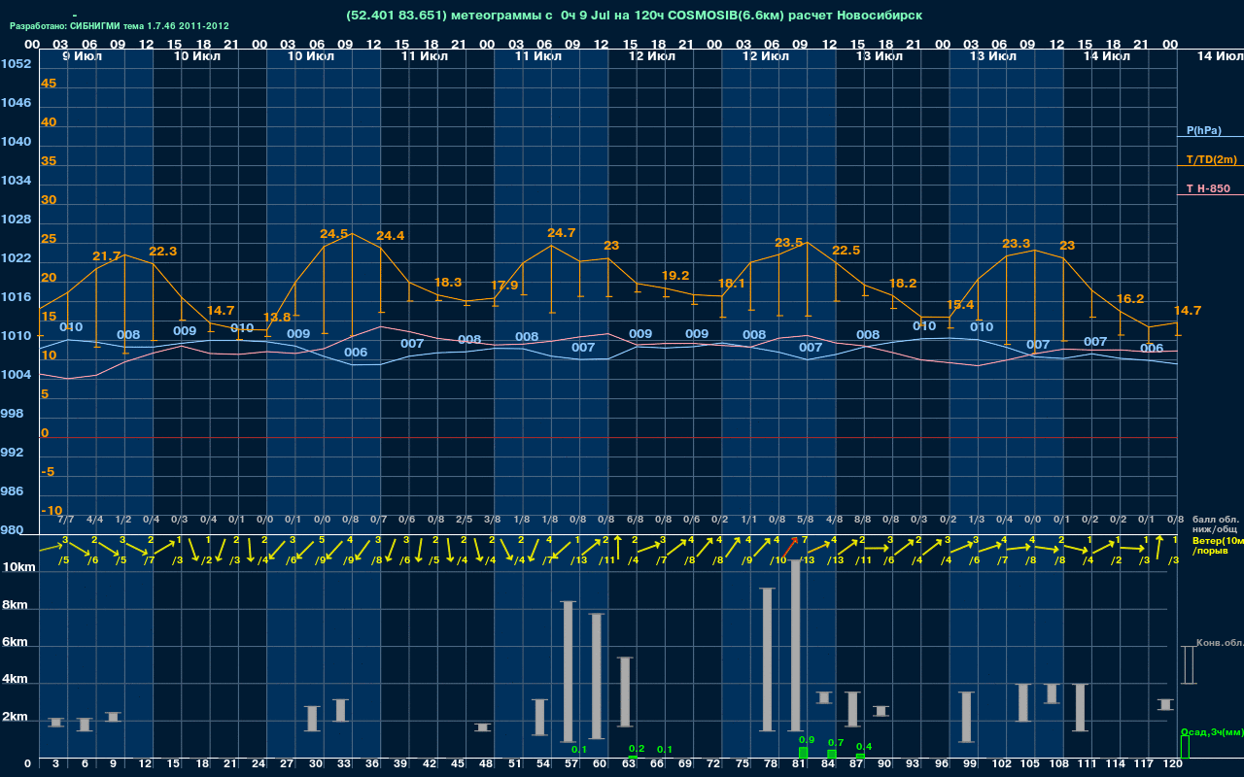Image resolution: width=1244 pixels, height=777 pixels.
Task: Click the 1/3 cloud cover value
Action: 977,520
